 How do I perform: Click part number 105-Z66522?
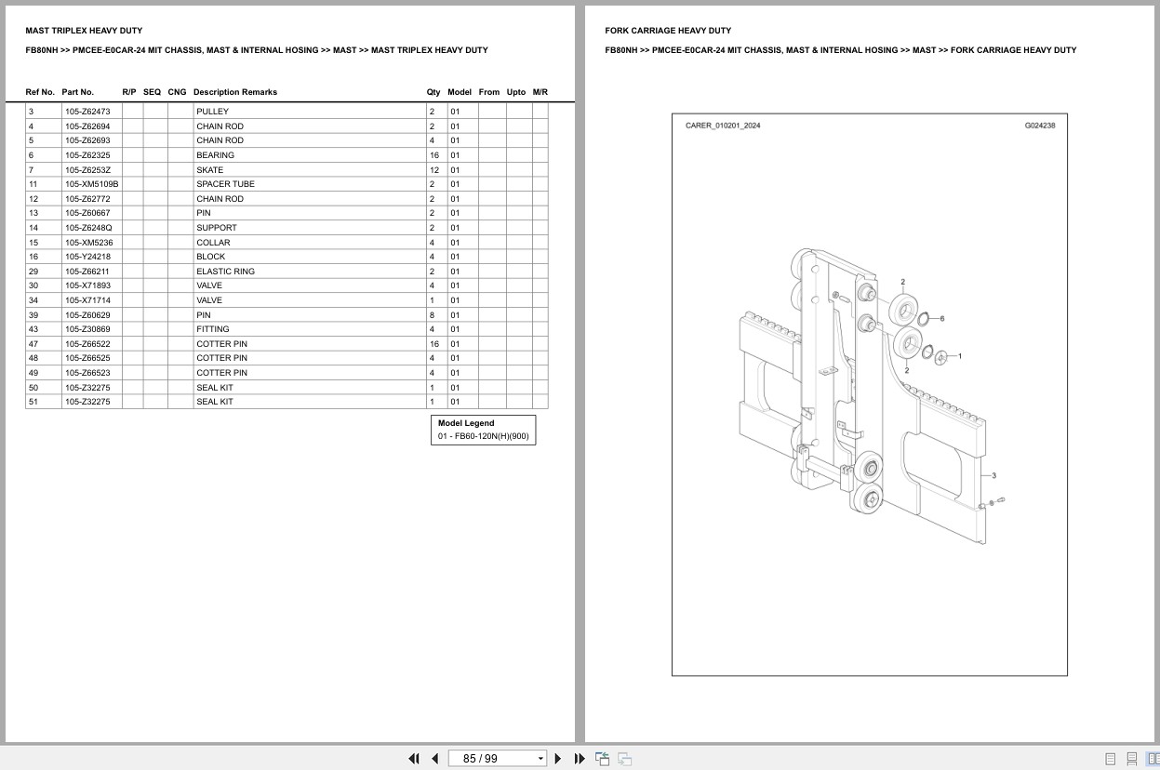tap(87, 344)
